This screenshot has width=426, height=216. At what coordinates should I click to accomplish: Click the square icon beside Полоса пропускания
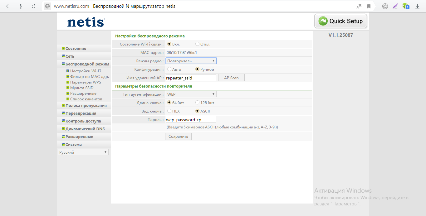tap(63, 105)
